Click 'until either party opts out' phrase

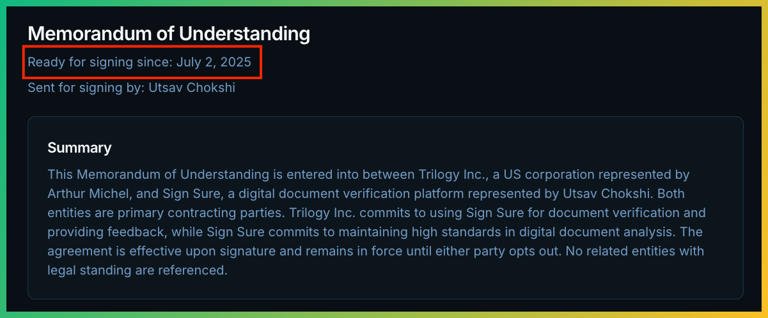tap(493, 251)
